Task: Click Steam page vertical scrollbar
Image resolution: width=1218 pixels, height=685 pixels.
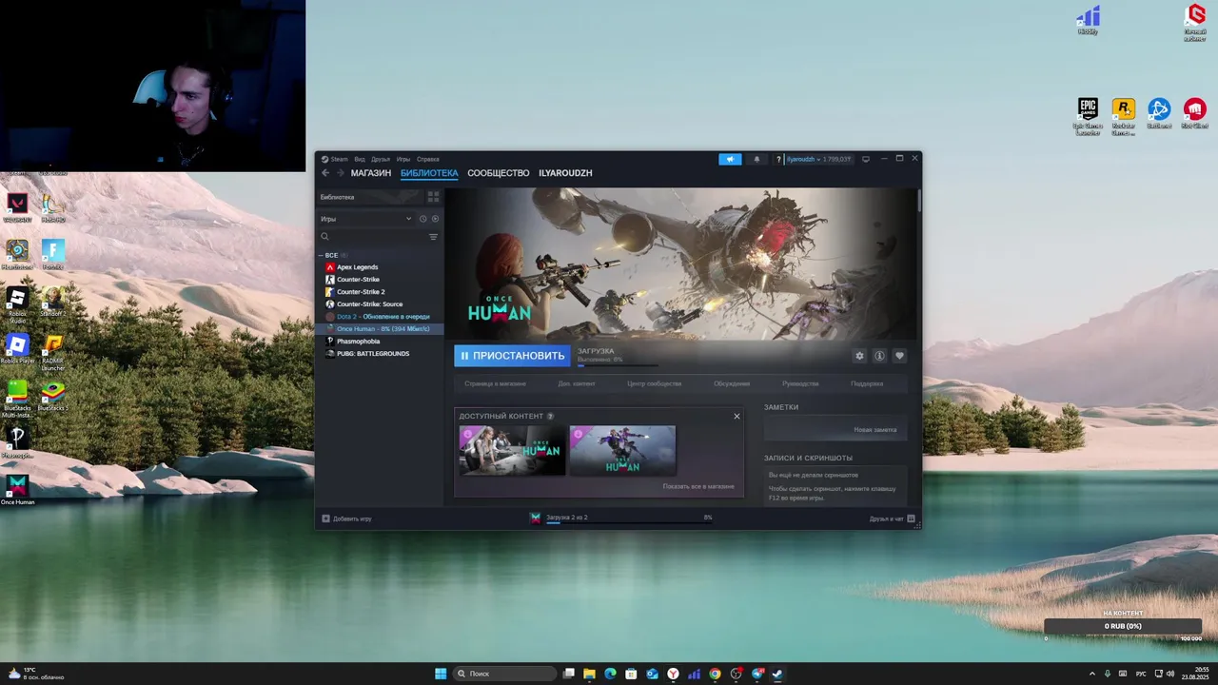Action: 919,201
